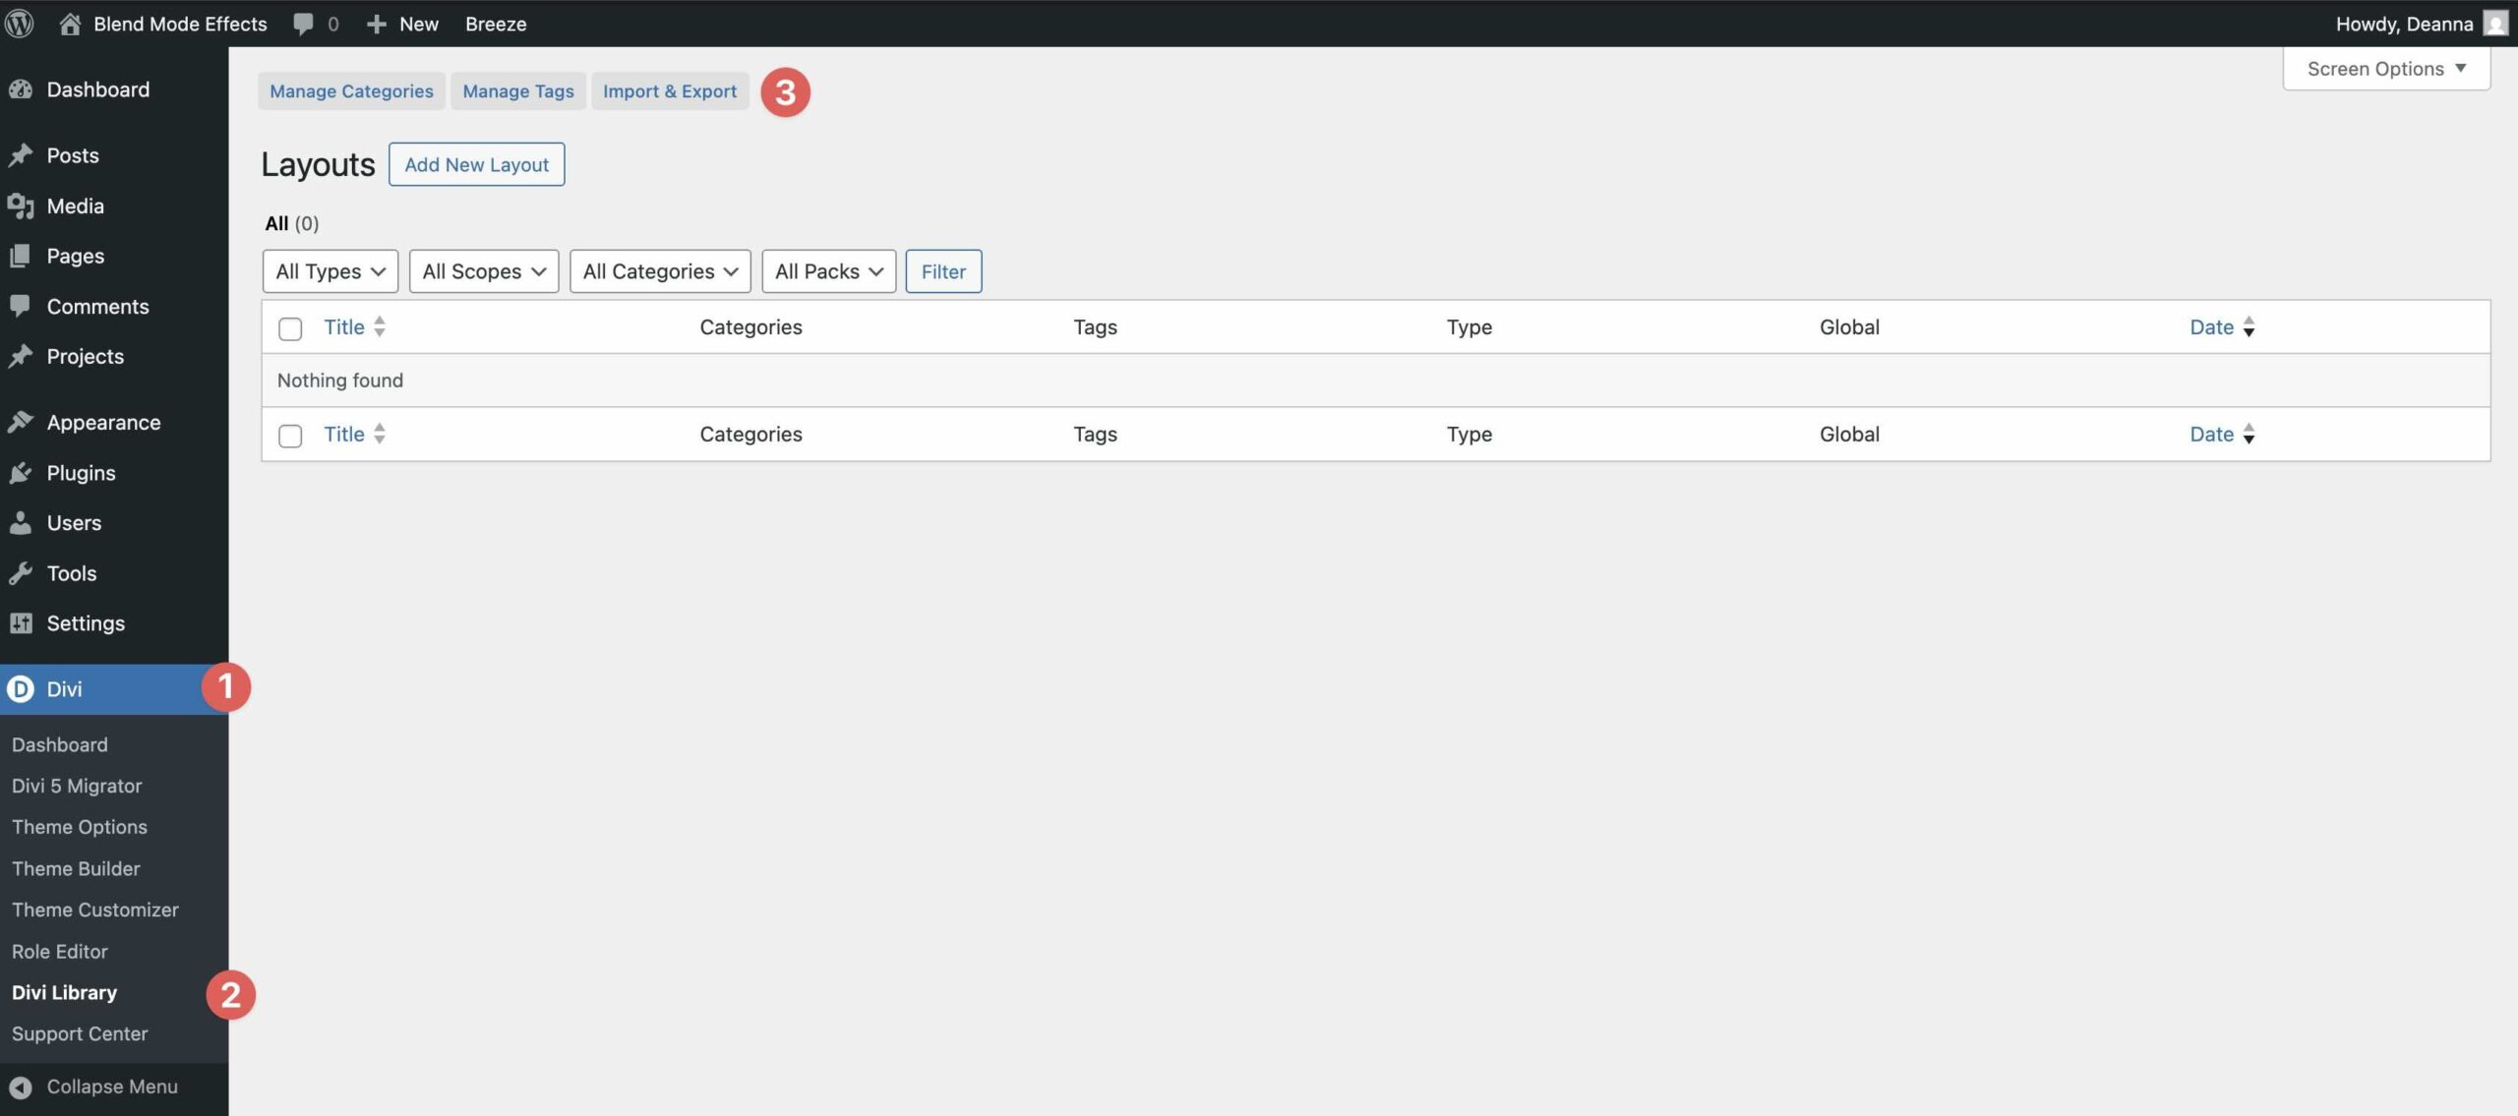Open the All Scopes dropdown
Image resolution: width=2518 pixels, height=1116 pixels.
click(x=483, y=270)
